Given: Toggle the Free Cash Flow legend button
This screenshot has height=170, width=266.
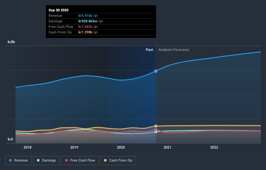Looking at the screenshot, I should 80,161.
